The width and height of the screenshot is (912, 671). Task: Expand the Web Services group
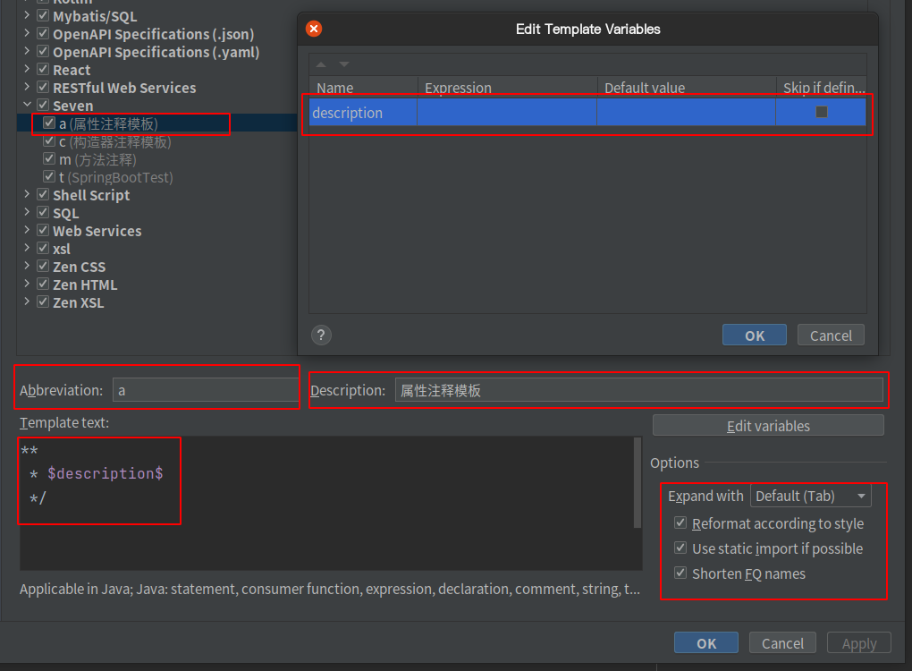[27, 231]
